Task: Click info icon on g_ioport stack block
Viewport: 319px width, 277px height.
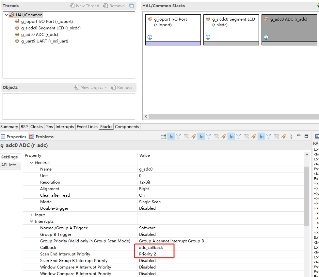Action: [150, 37]
